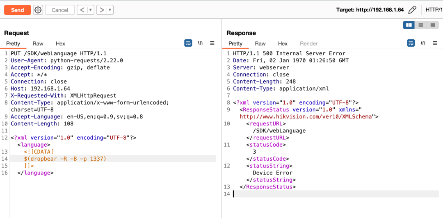This screenshot has width=443, height=218.
Task: Click the opening language XML tag
Action: [x=34, y=145]
